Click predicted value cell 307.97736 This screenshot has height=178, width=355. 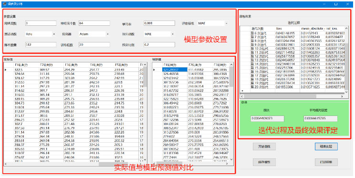tap(171, 82)
